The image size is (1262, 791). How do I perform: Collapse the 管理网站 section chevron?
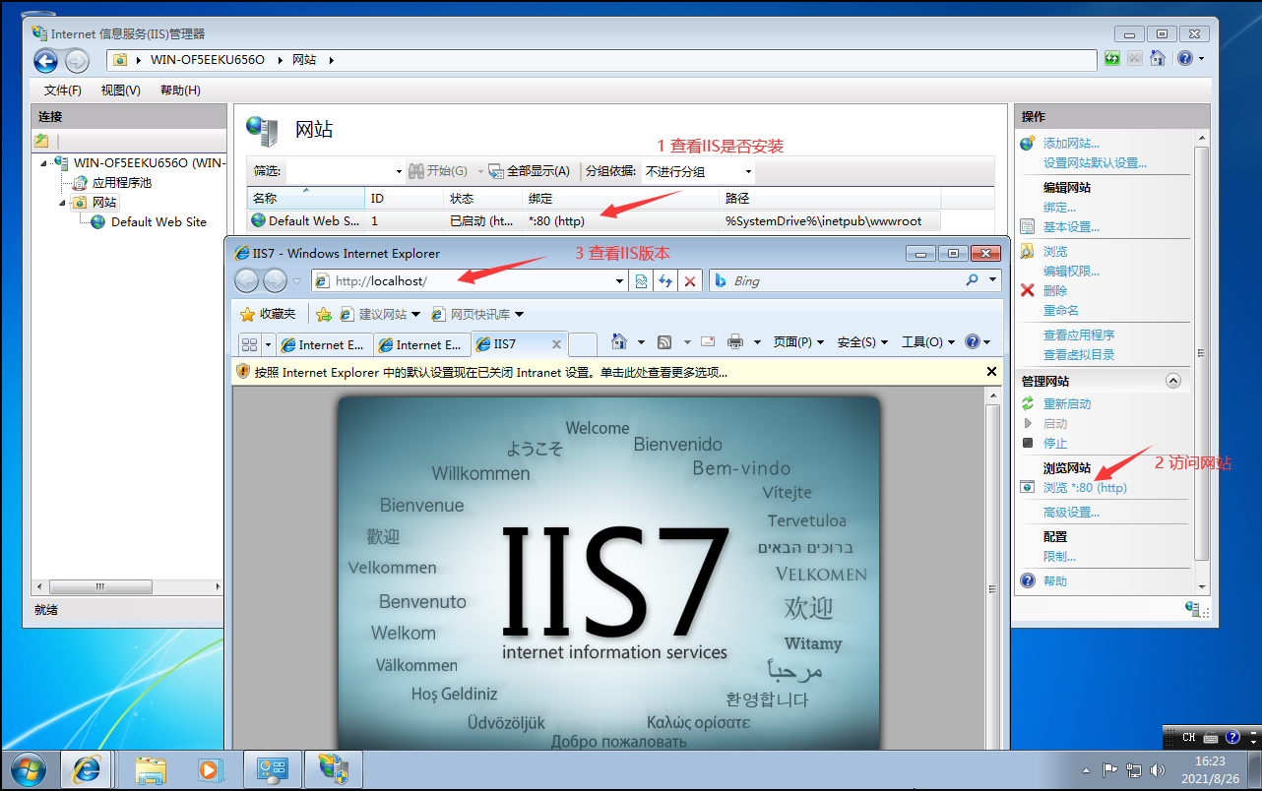tap(1172, 380)
